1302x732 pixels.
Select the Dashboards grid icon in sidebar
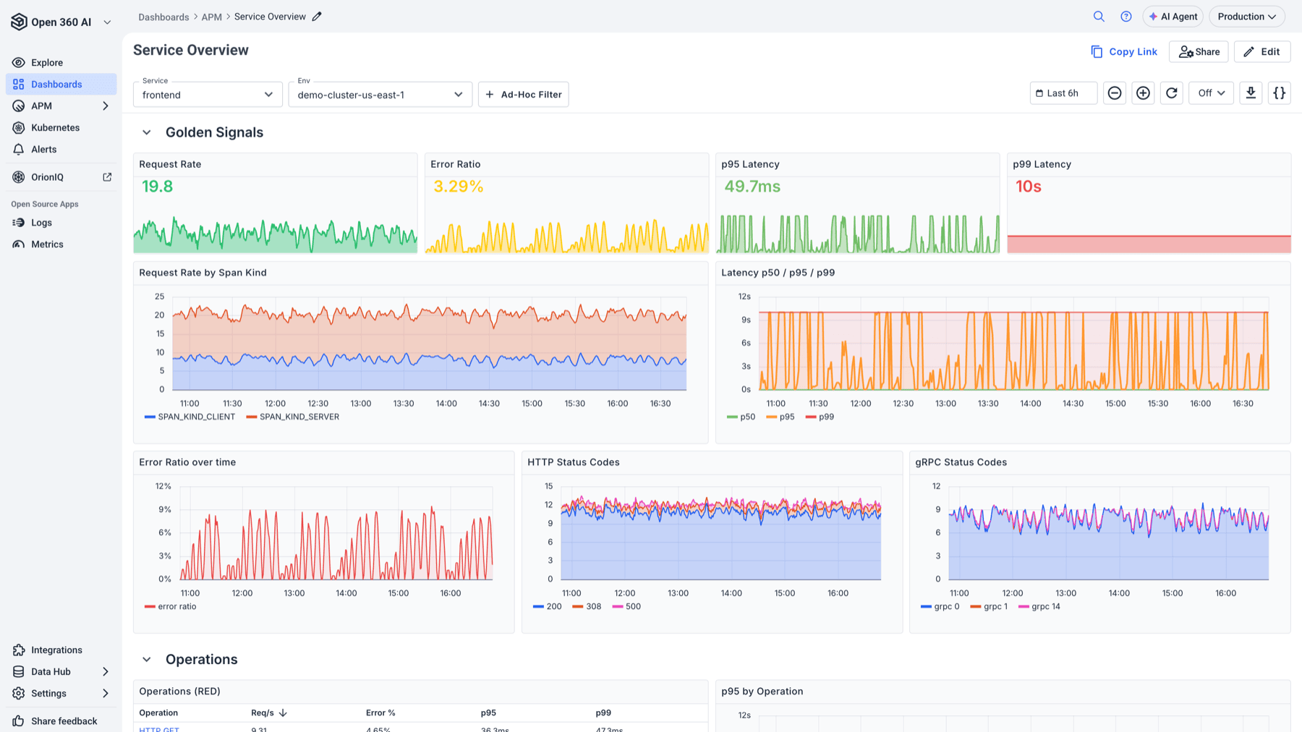pos(19,85)
